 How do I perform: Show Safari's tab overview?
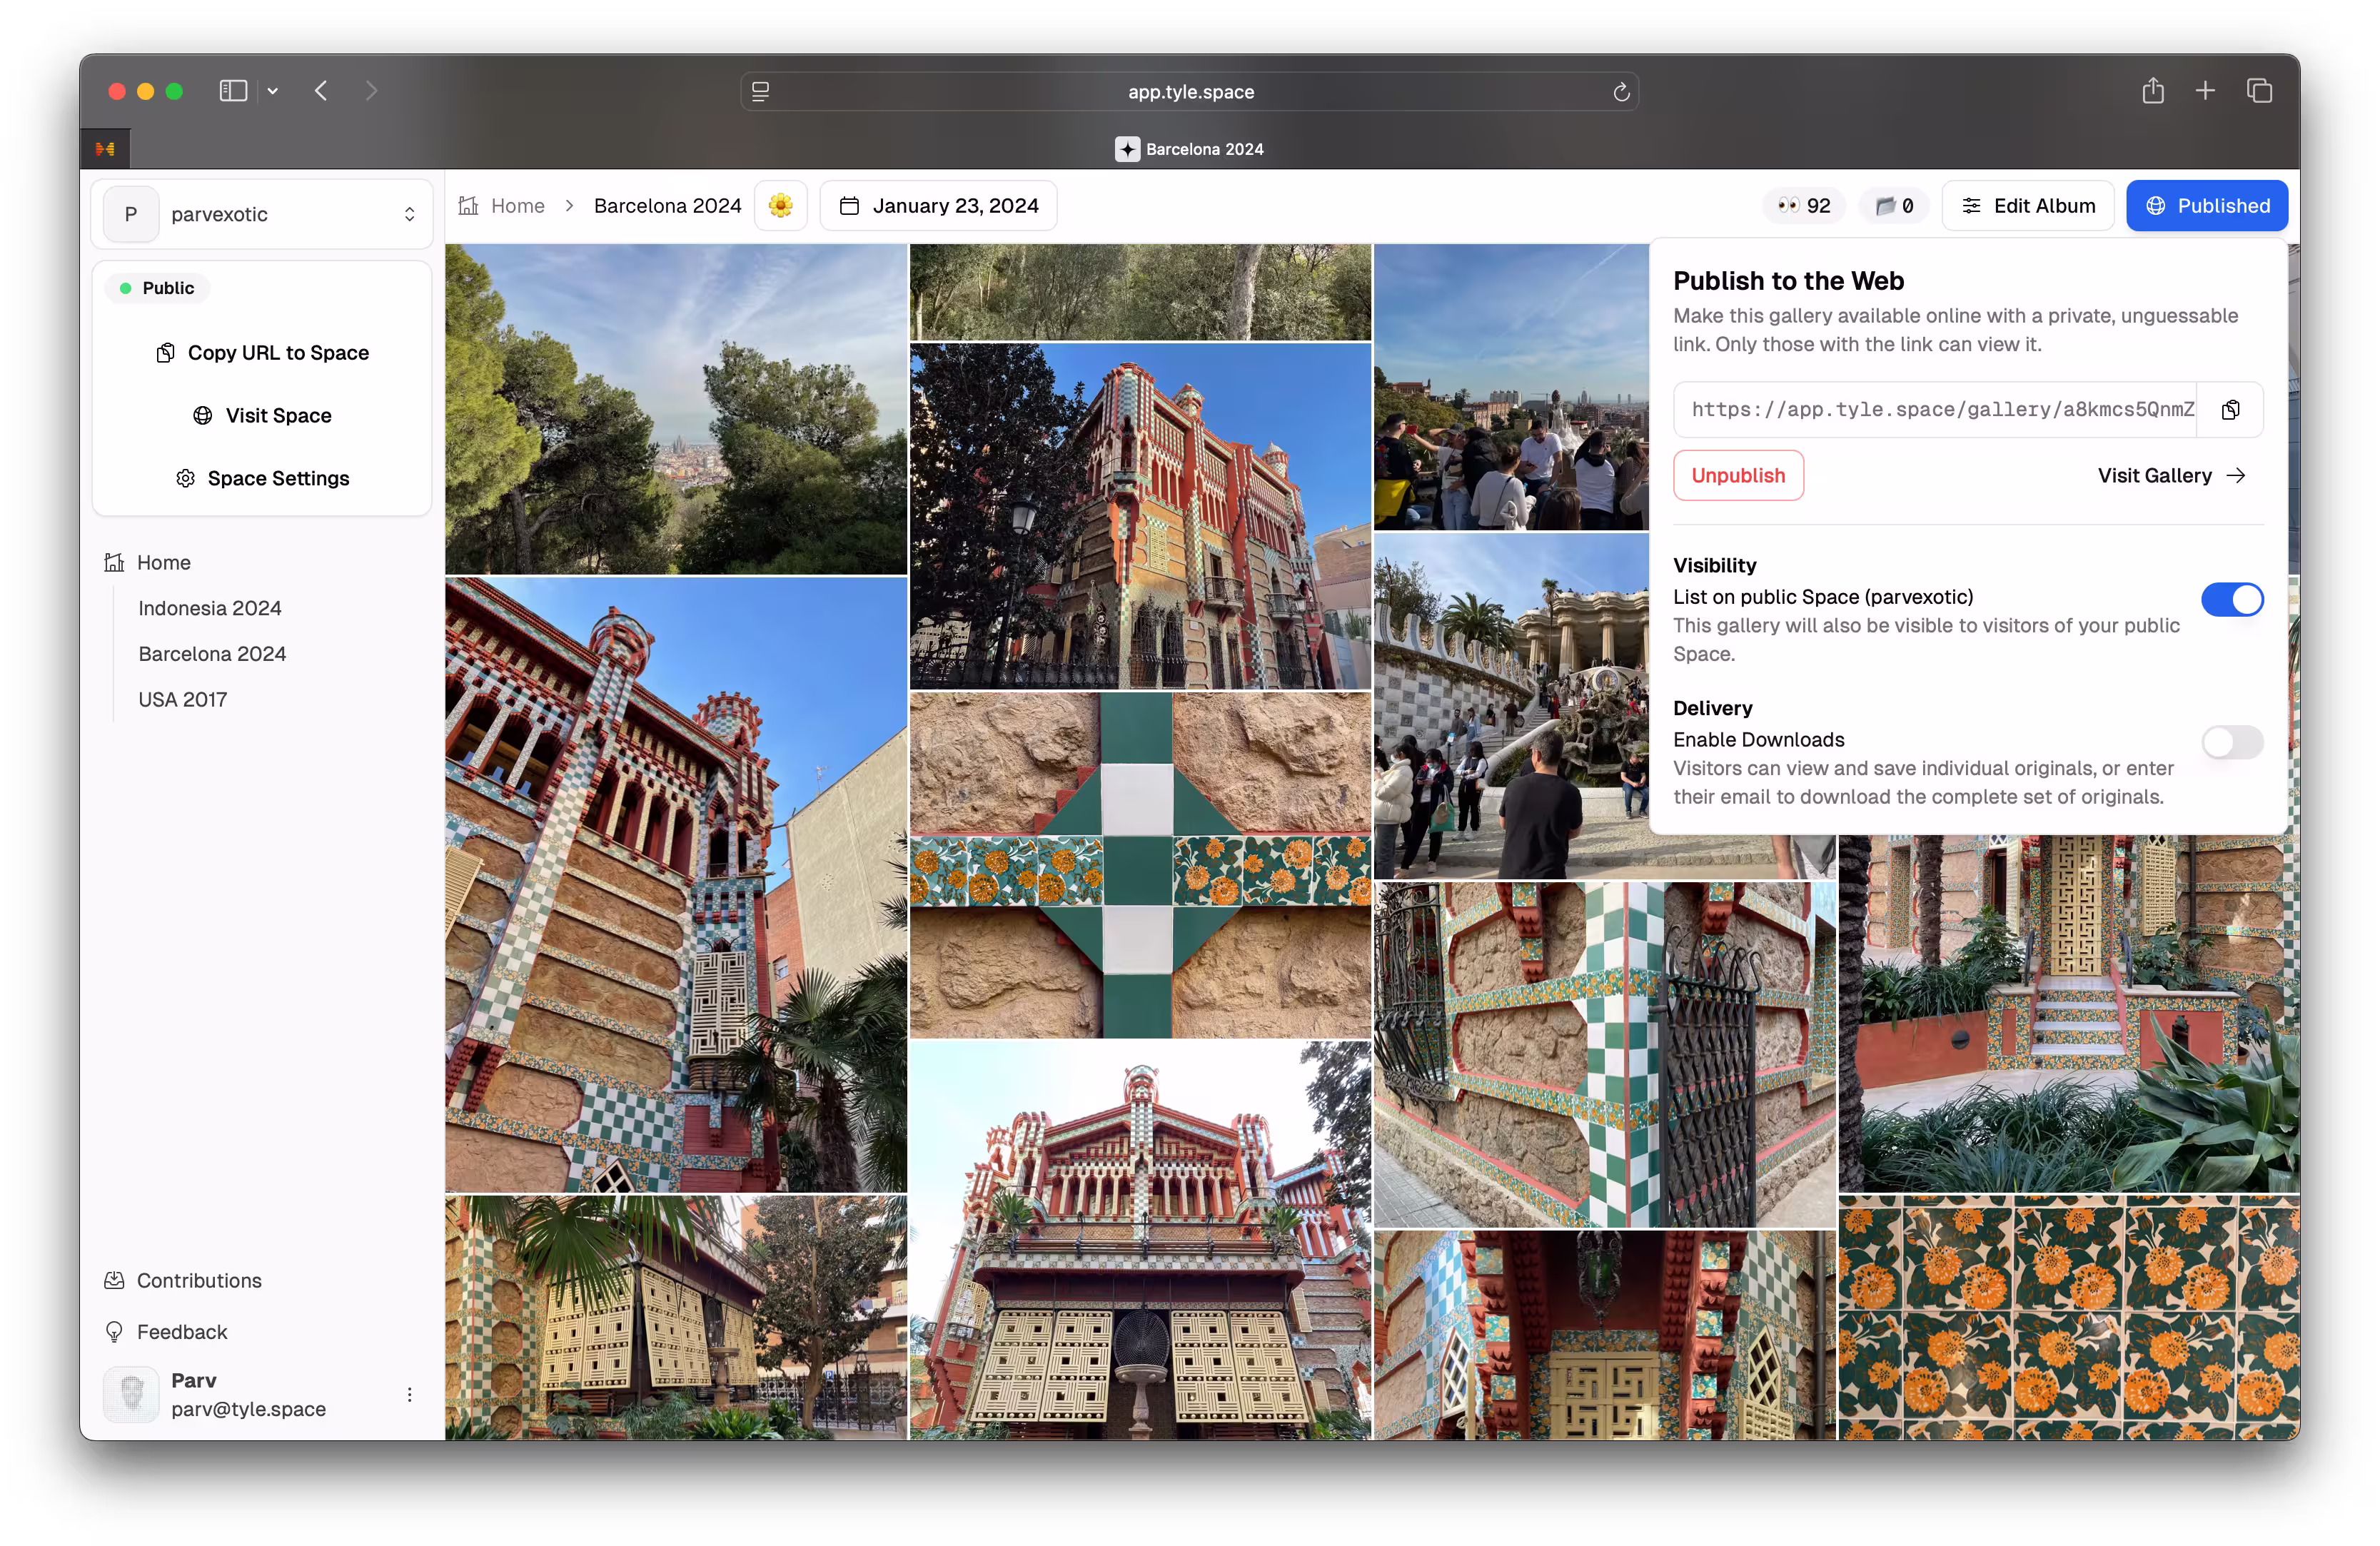pyautogui.click(x=2259, y=91)
